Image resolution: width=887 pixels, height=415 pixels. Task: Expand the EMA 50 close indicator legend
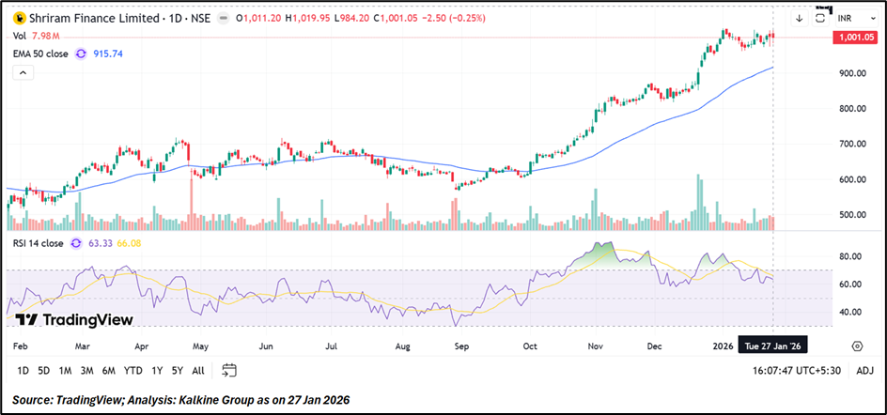click(39, 54)
